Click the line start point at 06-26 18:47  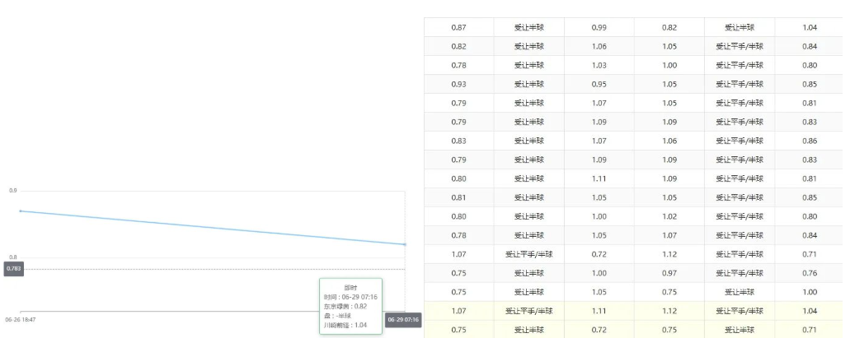(x=21, y=211)
